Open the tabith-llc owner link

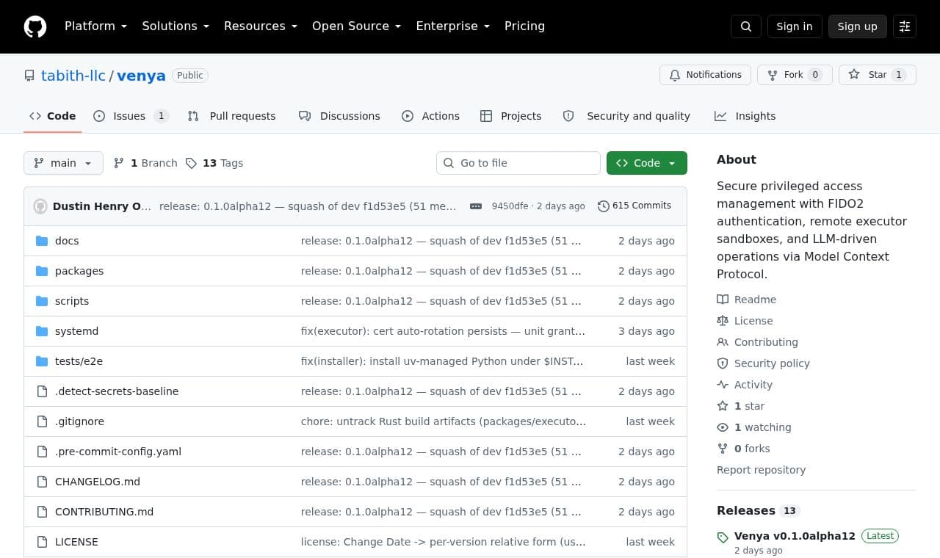pyautogui.click(x=73, y=76)
